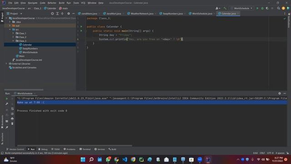Collapse the src folder

tap(10, 29)
